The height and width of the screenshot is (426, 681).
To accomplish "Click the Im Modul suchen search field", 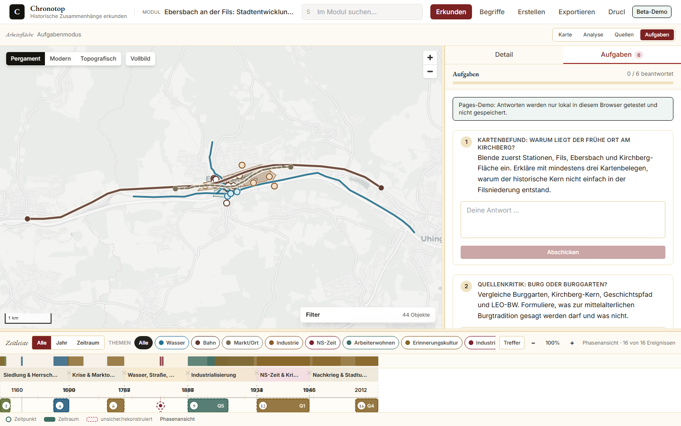I will [x=362, y=12].
